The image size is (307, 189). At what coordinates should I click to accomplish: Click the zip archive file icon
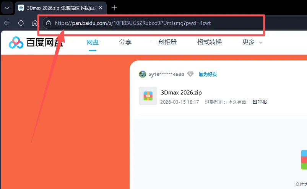(x=148, y=96)
